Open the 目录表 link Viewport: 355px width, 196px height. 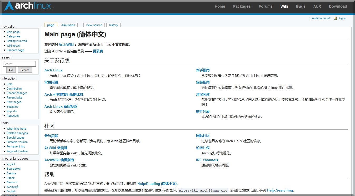(x=98, y=51)
